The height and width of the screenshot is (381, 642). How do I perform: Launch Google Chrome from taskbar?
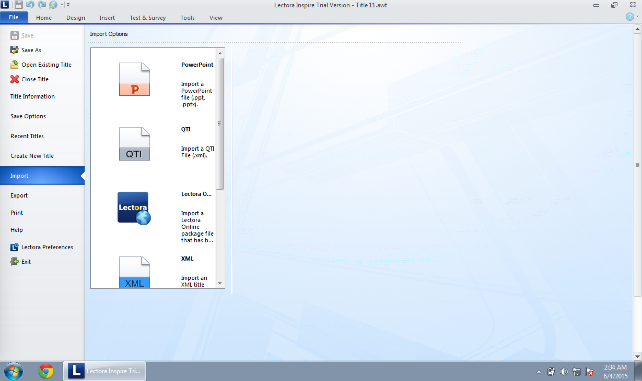click(46, 371)
